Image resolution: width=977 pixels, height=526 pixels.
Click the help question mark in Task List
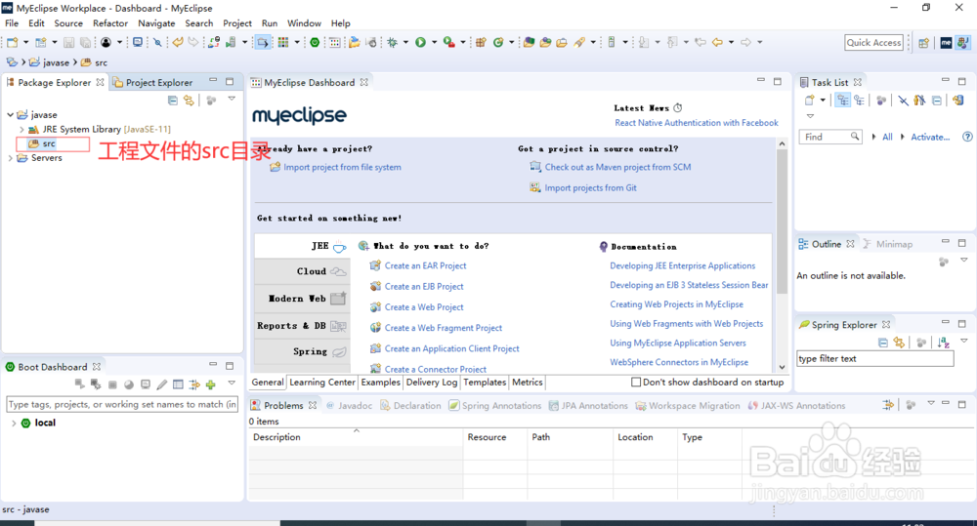967,137
